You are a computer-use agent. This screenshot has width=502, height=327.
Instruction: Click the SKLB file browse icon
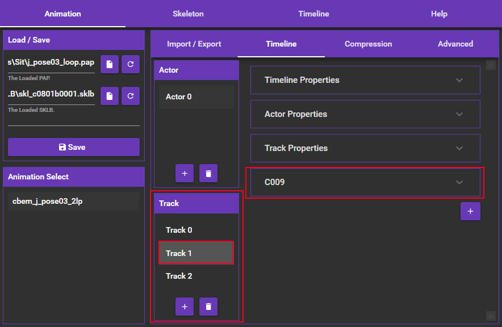(109, 96)
